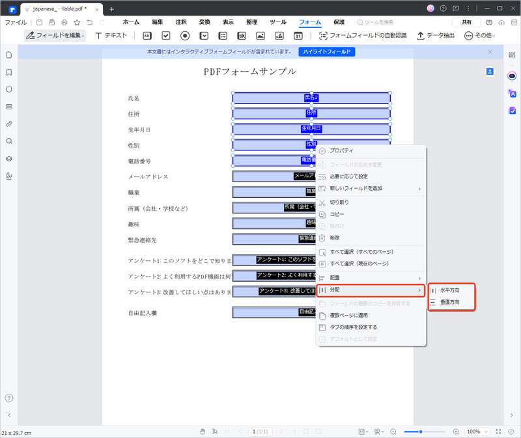The image size is (521, 438).
Task: Open the comments panel in left sidebar
Action: click(x=9, y=89)
